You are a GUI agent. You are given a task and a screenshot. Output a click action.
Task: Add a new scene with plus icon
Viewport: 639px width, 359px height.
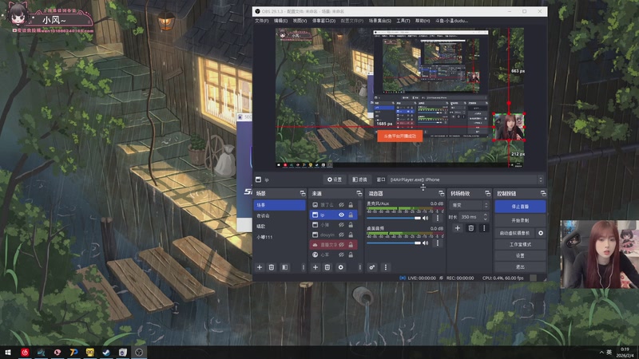[x=260, y=267]
